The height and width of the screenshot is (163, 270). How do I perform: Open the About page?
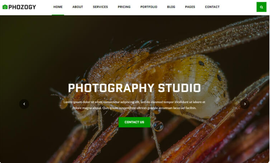(x=78, y=7)
